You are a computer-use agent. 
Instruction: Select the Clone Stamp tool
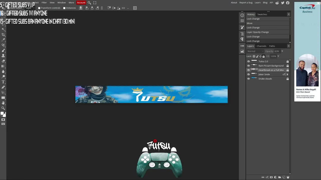click(x=3, y=56)
